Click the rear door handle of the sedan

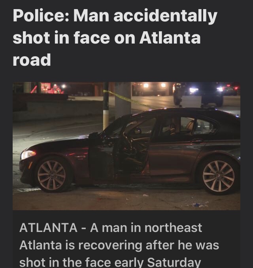coord(196,141)
